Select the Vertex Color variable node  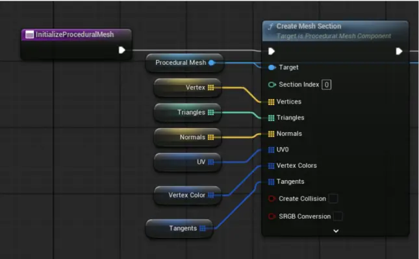pyautogui.click(x=188, y=196)
